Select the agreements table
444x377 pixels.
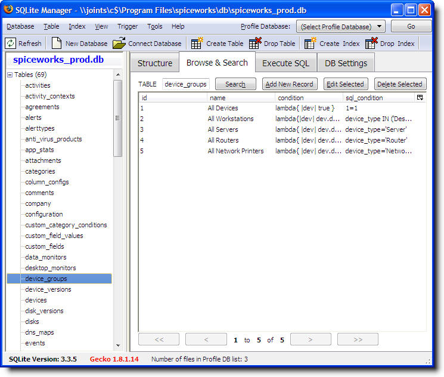click(42, 107)
